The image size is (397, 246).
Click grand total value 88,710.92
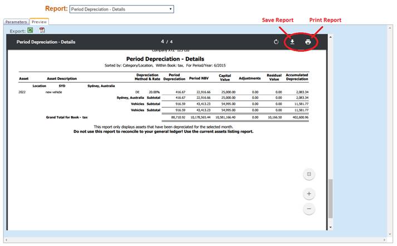tap(178, 117)
